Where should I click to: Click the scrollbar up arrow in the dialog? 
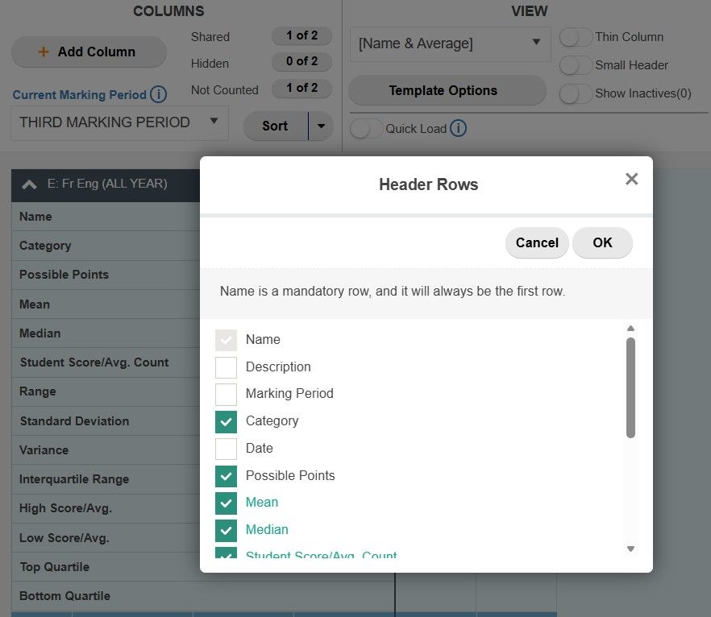pyautogui.click(x=631, y=327)
